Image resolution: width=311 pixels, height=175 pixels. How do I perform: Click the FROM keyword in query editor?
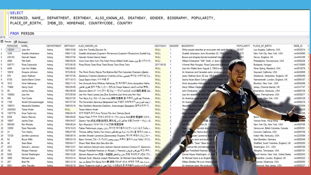(14, 33)
